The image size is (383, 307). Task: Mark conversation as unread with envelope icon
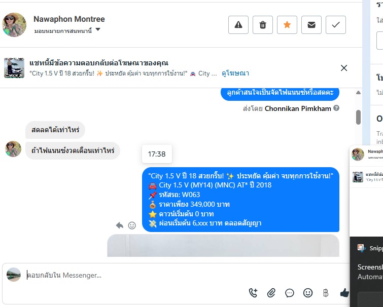point(311,25)
